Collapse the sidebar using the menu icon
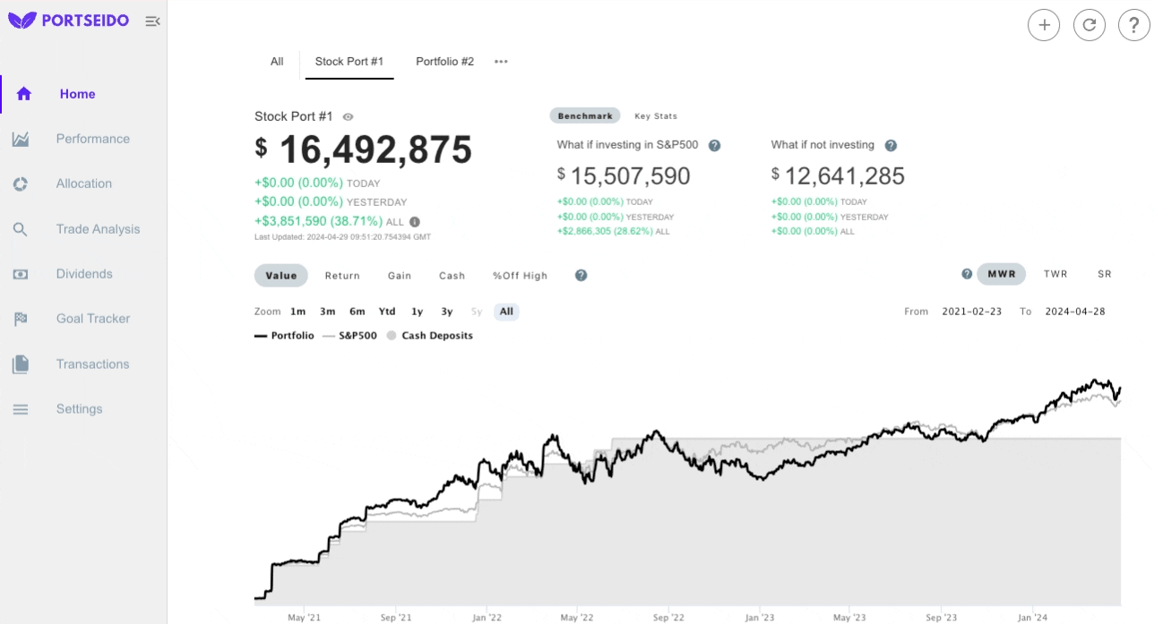Image resolution: width=1154 pixels, height=624 pixels. [152, 20]
